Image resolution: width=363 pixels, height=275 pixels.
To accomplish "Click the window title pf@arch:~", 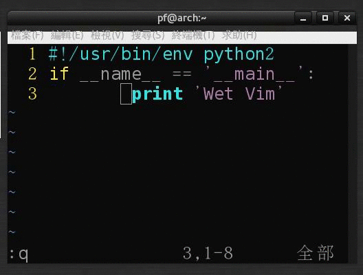I will [x=181, y=19].
